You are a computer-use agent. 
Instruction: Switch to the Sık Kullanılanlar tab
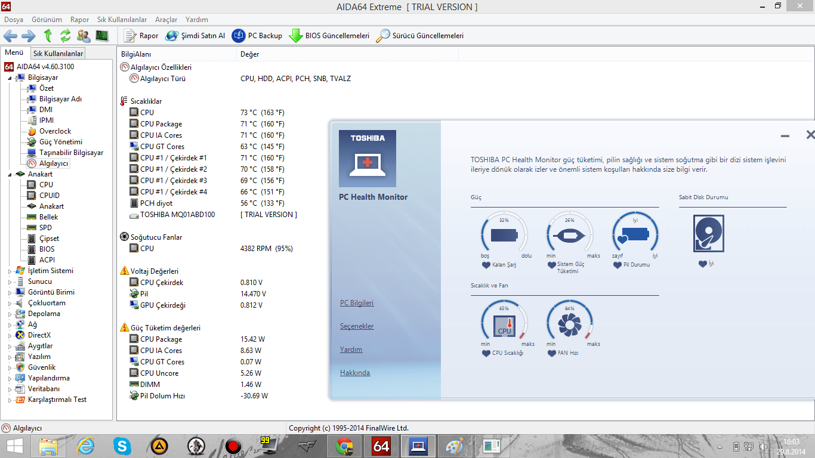[58, 54]
